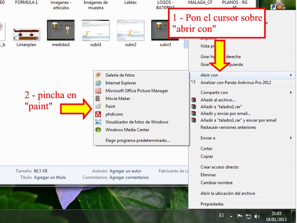
Task: Select Propiedades from the context menu
Action: click(212, 204)
